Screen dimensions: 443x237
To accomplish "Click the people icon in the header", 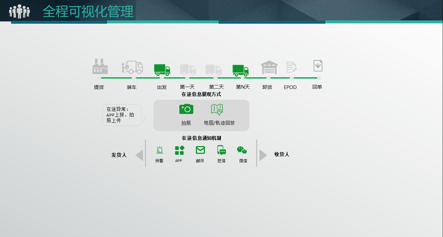I will pyautogui.click(x=20, y=11).
